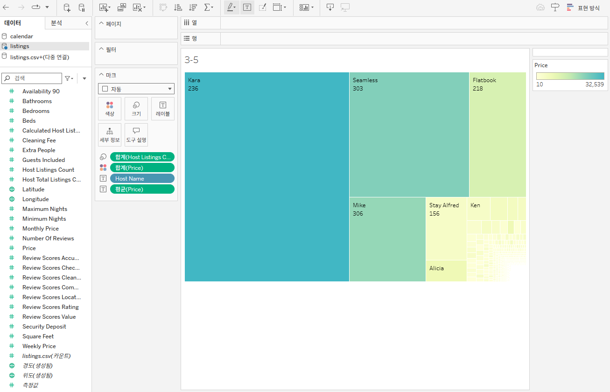
Task: Open the 표현 방식 (Show Me) panel
Action: [583, 8]
